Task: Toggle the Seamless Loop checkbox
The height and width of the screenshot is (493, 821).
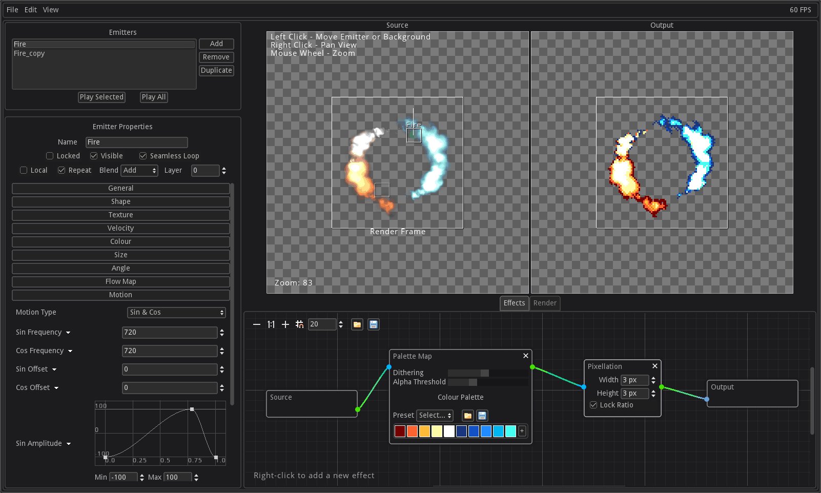Action: [143, 156]
